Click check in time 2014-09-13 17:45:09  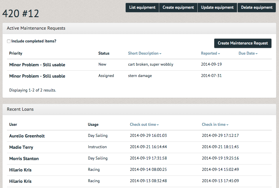tap(220, 181)
